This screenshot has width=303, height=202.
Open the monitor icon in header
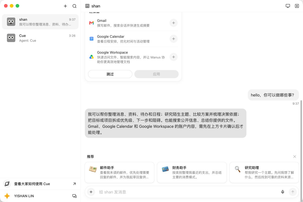point(288,6)
